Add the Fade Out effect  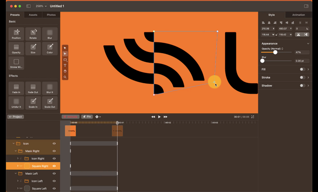tap(33, 88)
